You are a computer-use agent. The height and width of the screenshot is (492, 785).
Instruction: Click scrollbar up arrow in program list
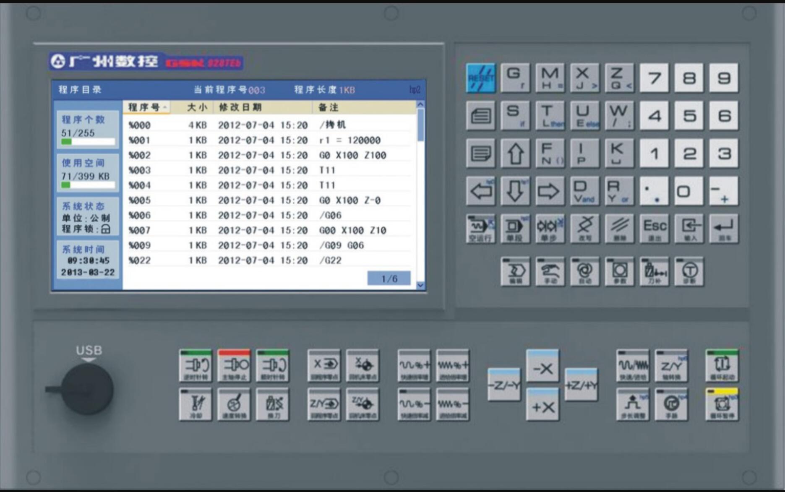420,104
